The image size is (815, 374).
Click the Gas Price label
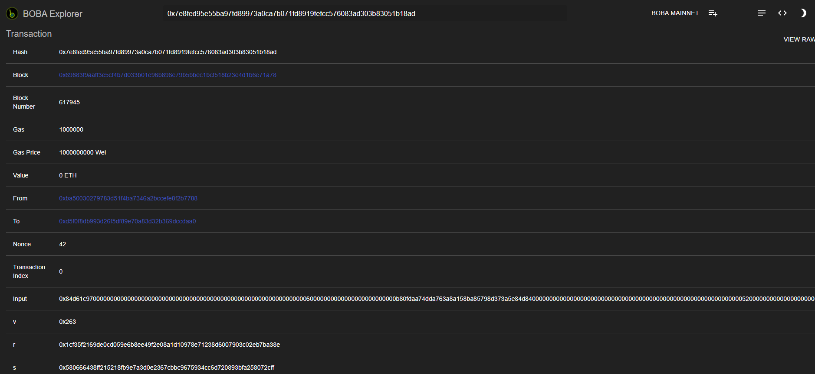[26, 152]
